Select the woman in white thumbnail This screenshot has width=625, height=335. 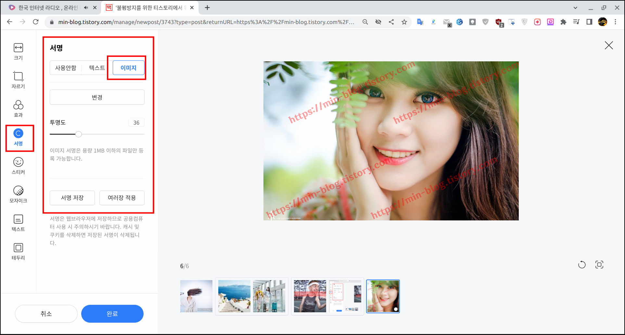196,296
